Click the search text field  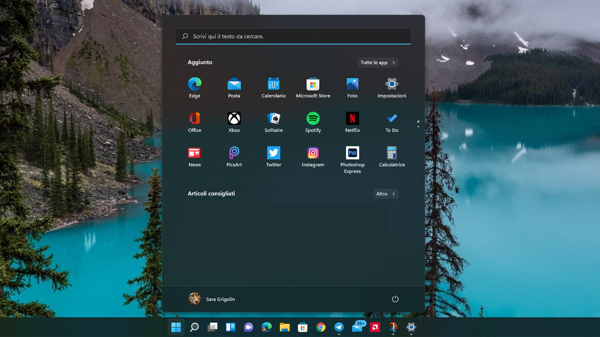(x=293, y=36)
